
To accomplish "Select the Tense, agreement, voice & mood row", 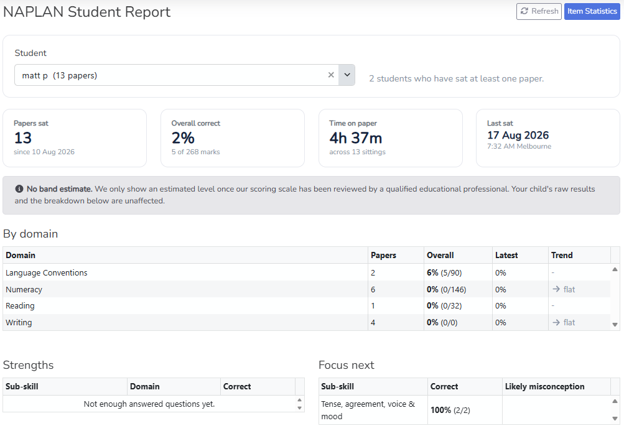I will tap(464, 410).
